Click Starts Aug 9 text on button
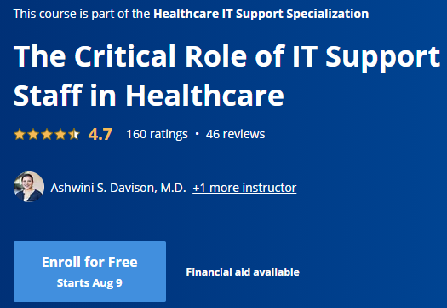447x308 pixels. (89, 283)
